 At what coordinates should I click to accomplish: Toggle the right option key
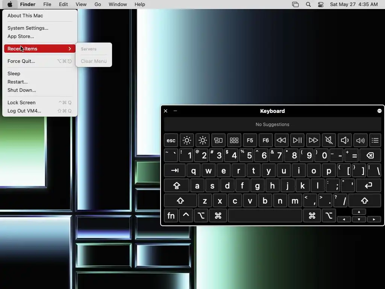coord(329,216)
